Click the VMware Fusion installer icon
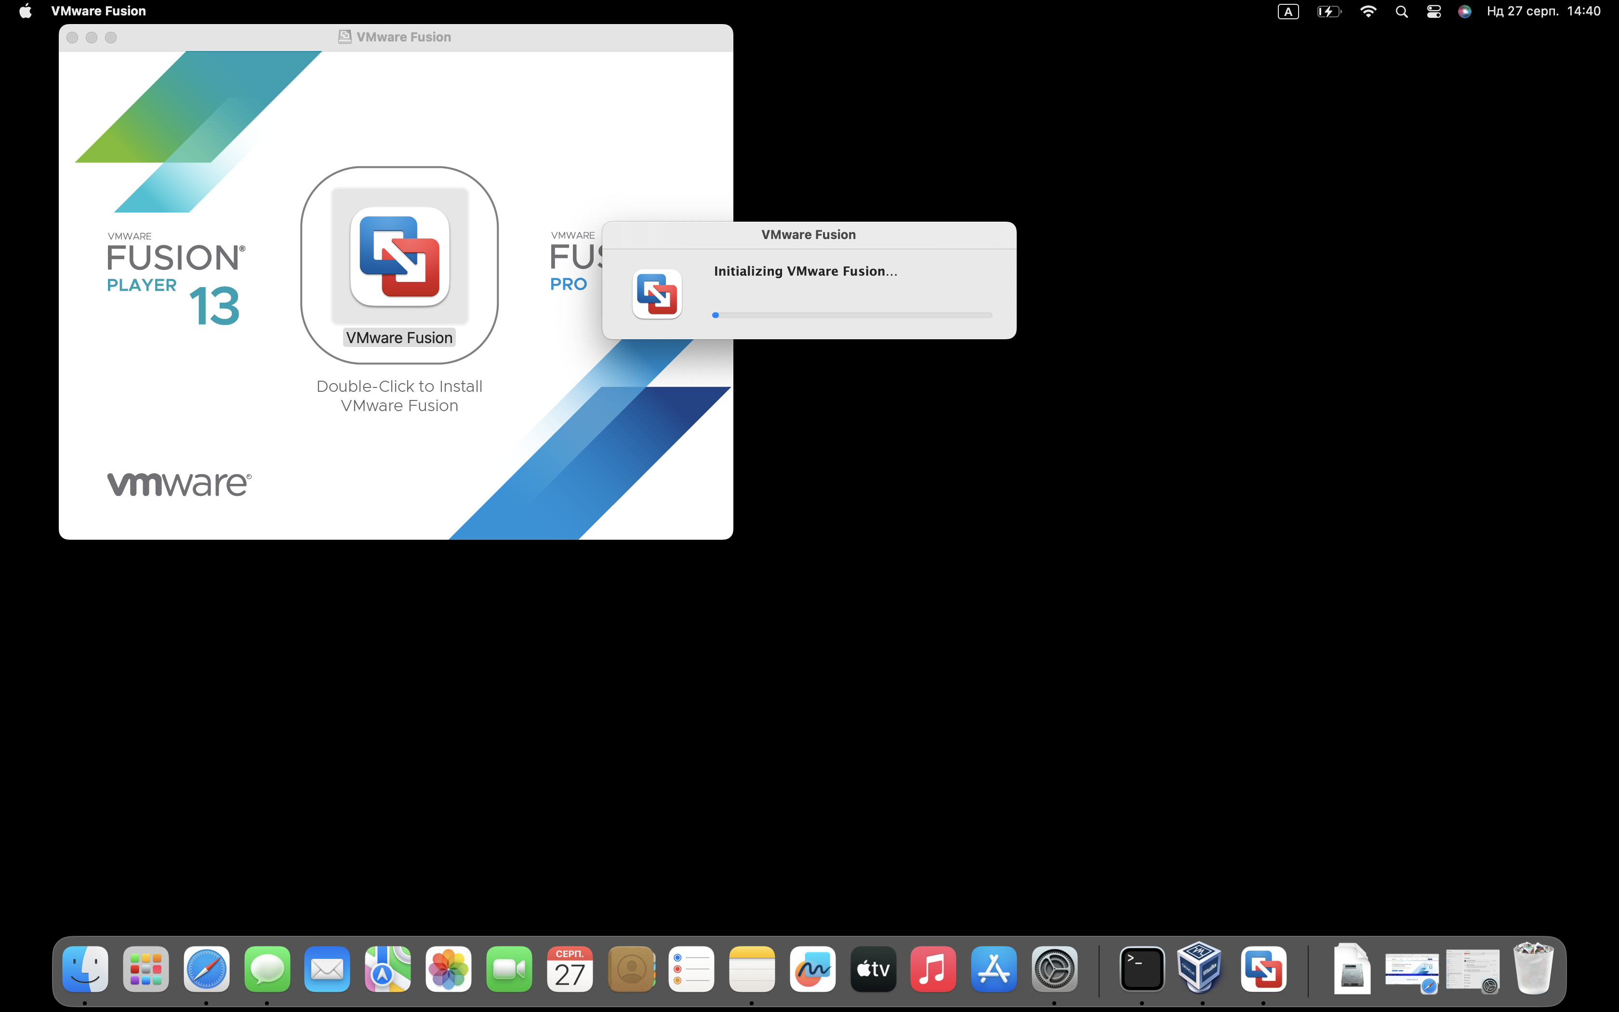 click(399, 256)
